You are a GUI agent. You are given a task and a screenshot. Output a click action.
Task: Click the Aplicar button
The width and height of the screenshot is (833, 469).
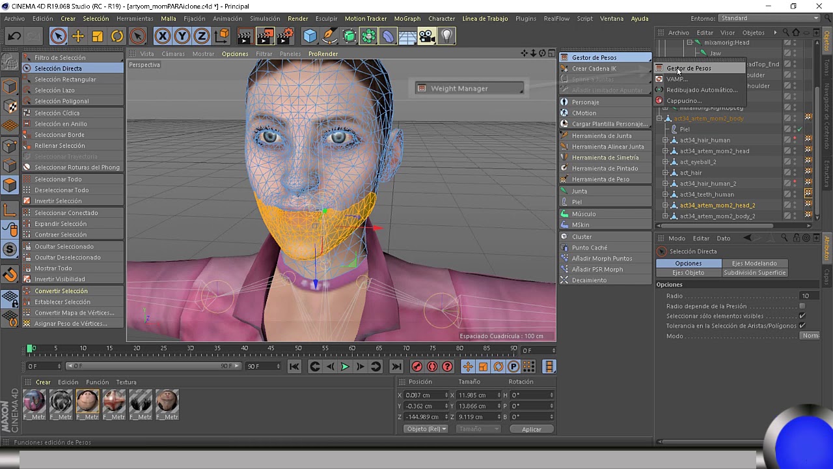(x=531, y=429)
